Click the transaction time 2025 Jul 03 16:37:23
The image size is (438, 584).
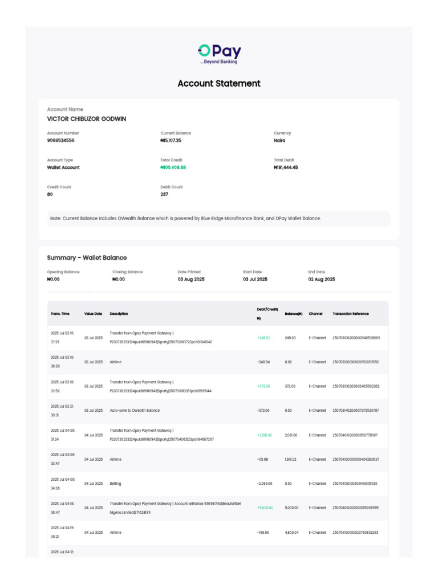(62, 338)
